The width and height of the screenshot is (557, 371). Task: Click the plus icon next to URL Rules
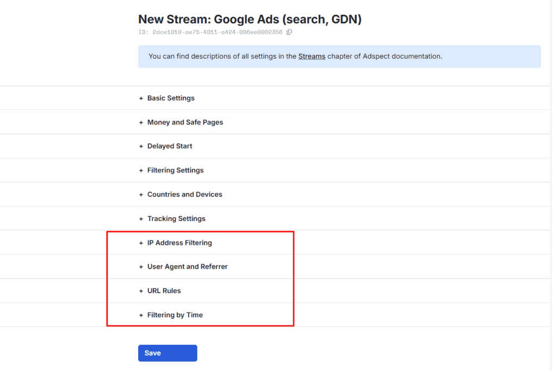coord(141,291)
